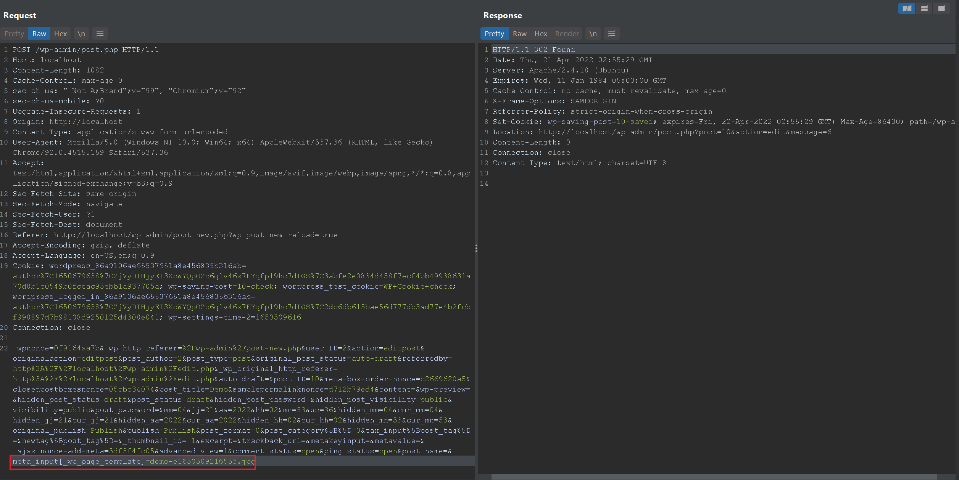Toggle non-printable characters (\n) in Response pane
The height and width of the screenshot is (480, 959).
pyautogui.click(x=593, y=34)
